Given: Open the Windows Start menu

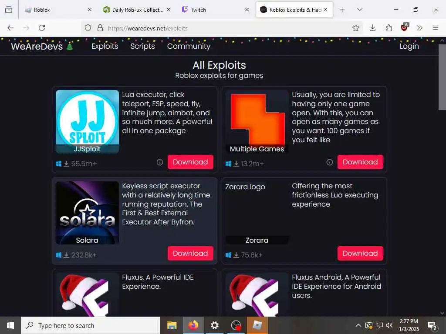Looking at the screenshot, I should point(10,325).
